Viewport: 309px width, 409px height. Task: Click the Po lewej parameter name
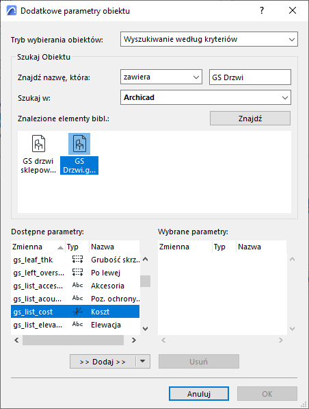pyautogui.click(x=106, y=273)
